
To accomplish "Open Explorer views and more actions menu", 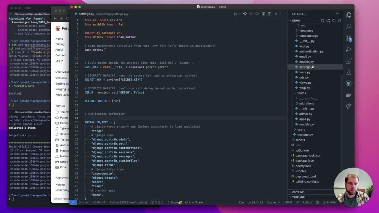I will (337, 14).
